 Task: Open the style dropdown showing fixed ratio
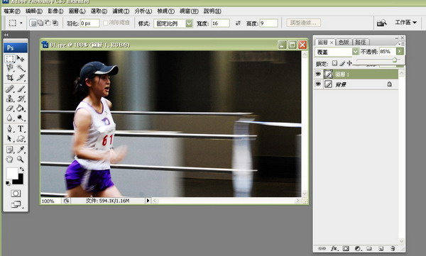tap(173, 23)
